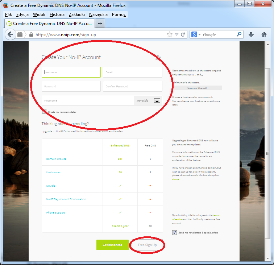This screenshot has height=265, width=274.
Task: Focus the Email input field
Action: (132, 72)
